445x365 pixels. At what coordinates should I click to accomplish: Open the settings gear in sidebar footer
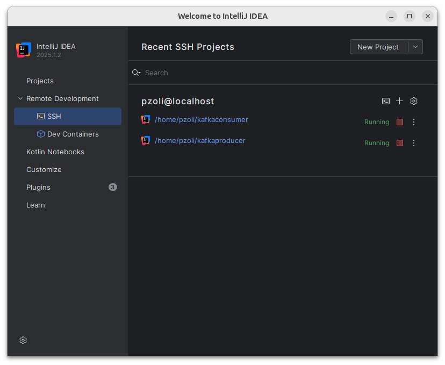[x=23, y=340]
